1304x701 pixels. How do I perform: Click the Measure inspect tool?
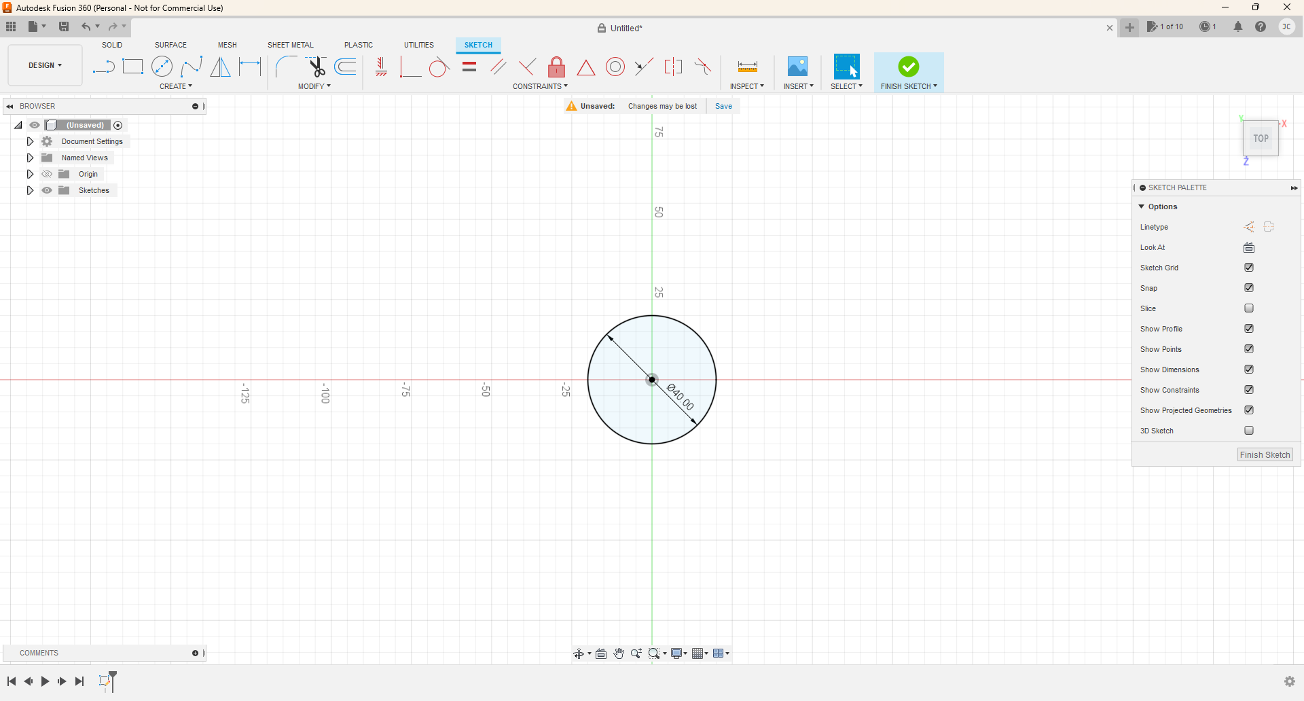point(747,67)
